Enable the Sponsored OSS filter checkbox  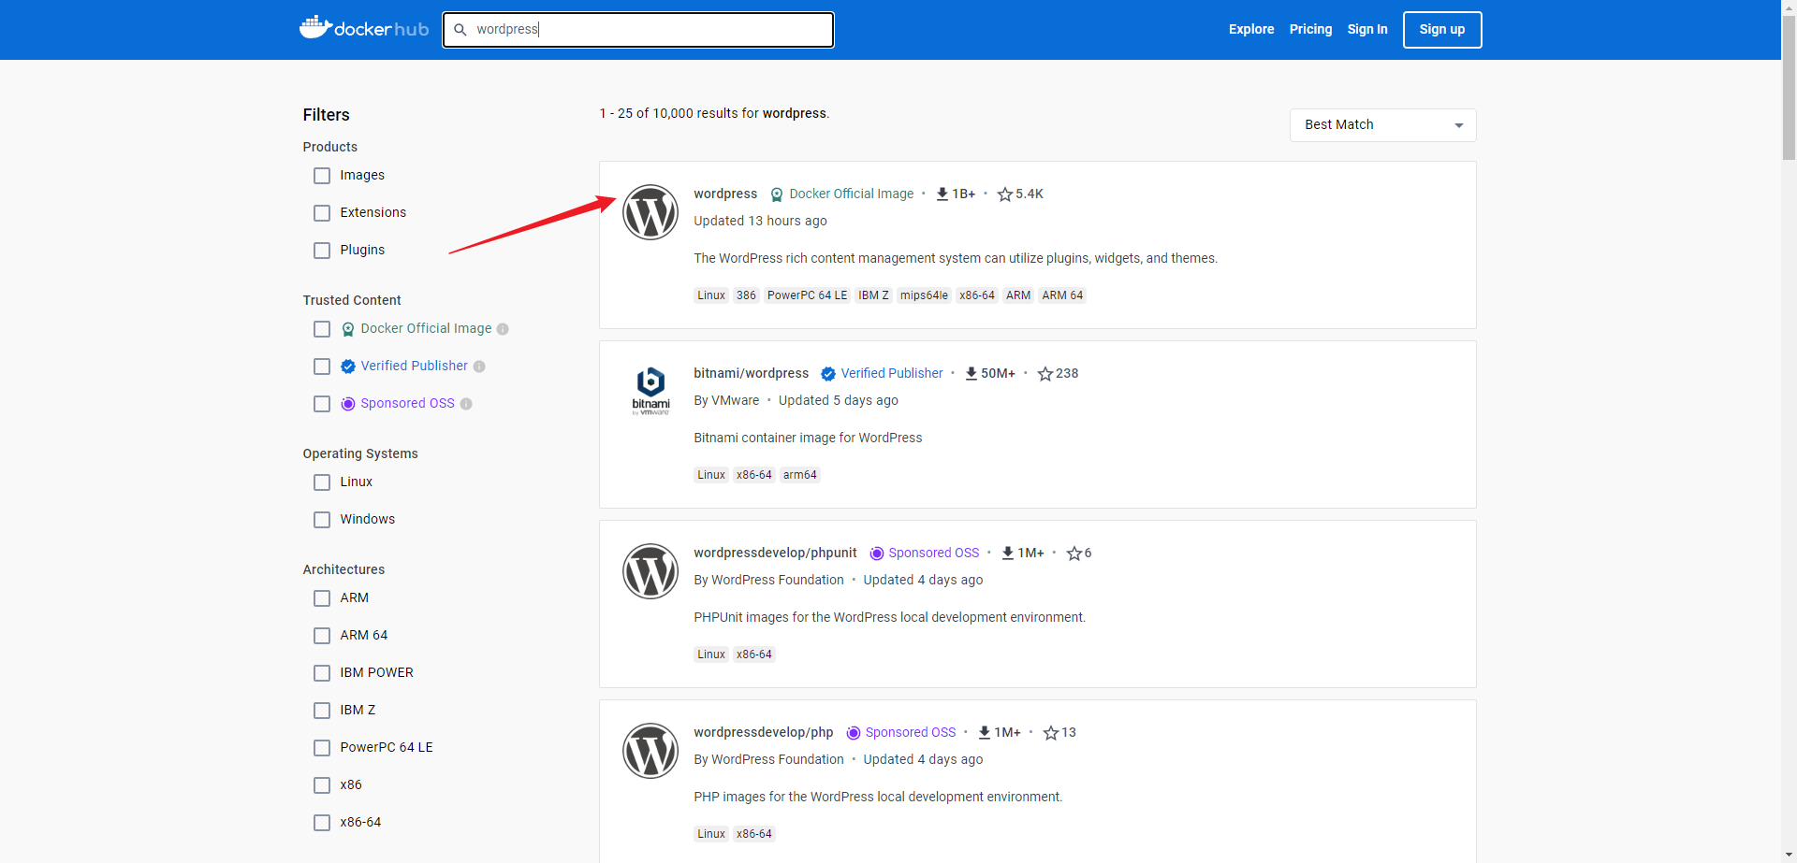(x=322, y=404)
